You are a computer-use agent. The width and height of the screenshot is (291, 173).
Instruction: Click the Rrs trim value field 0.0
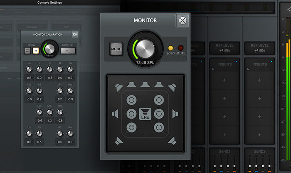tap(70, 142)
